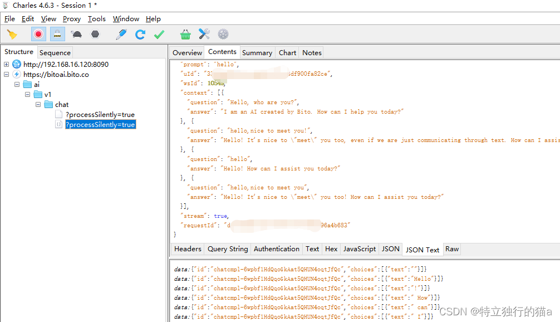Toggle breakpoints hexagon icon
The image size is (560, 322).
95,35
